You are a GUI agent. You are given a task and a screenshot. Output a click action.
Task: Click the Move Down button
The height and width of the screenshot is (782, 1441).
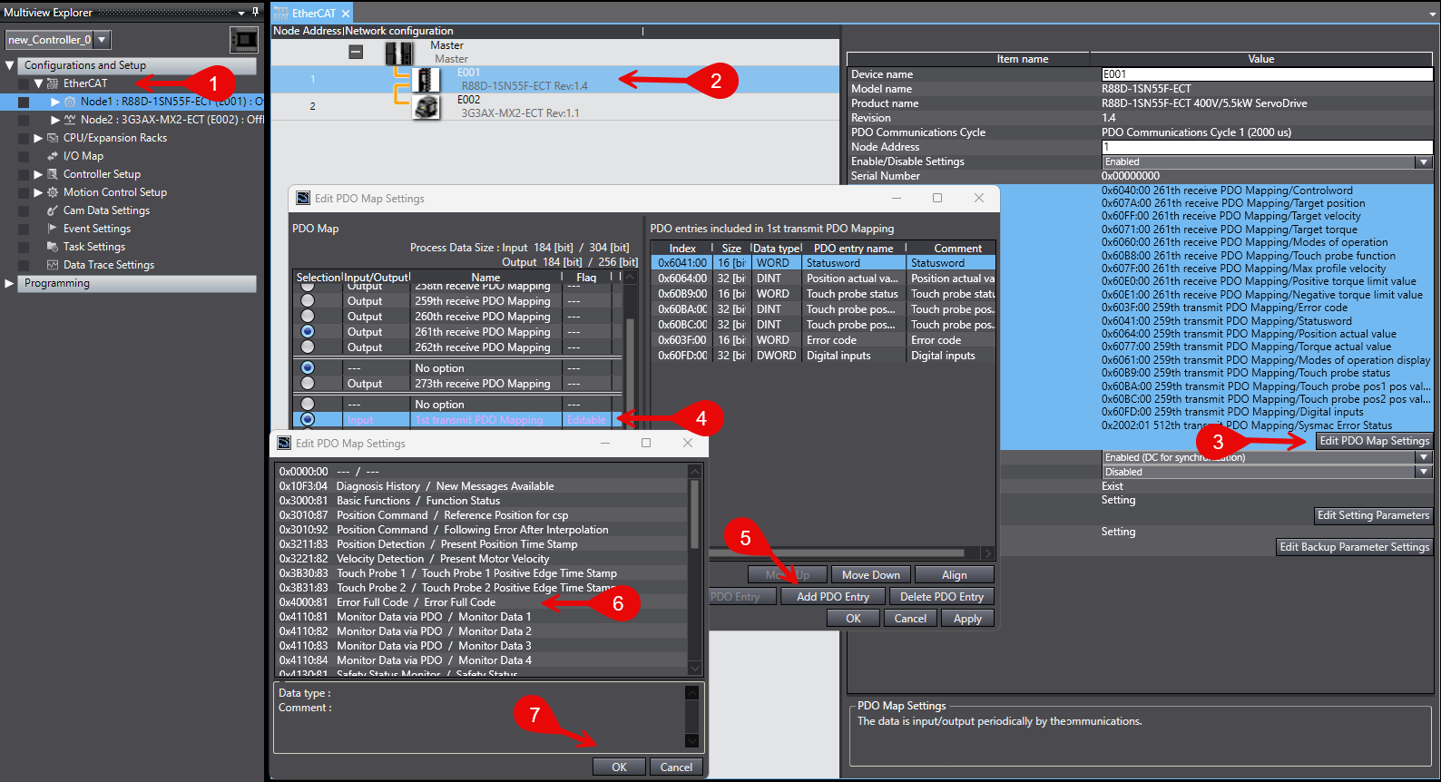pyautogui.click(x=871, y=575)
